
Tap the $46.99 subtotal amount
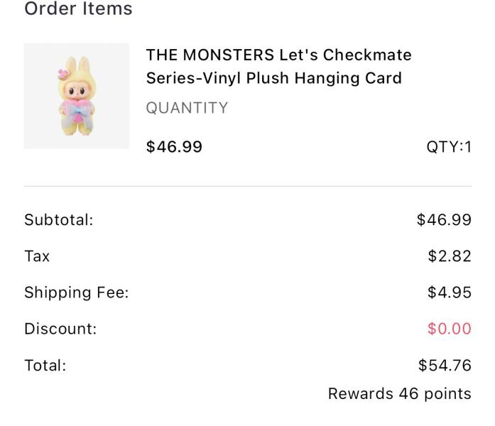click(x=444, y=219)
